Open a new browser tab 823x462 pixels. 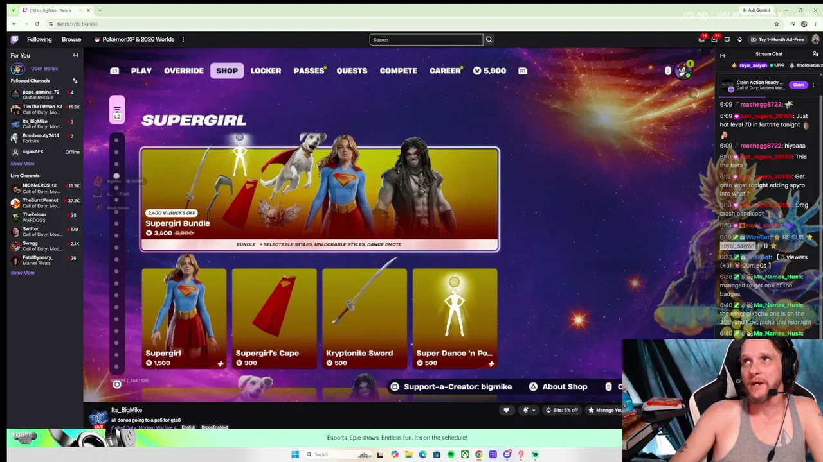pyautogui.click(x=100, y=10)
